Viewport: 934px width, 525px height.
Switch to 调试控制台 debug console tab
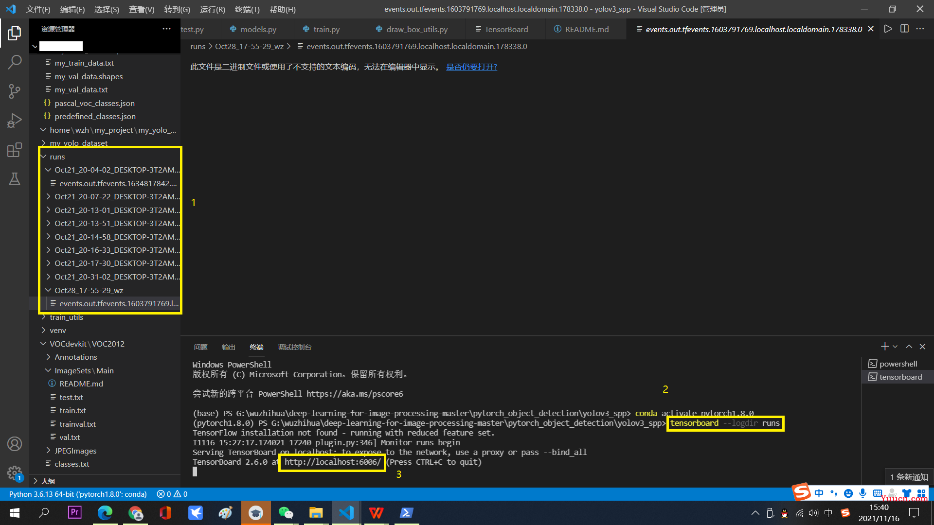[294, 347]
